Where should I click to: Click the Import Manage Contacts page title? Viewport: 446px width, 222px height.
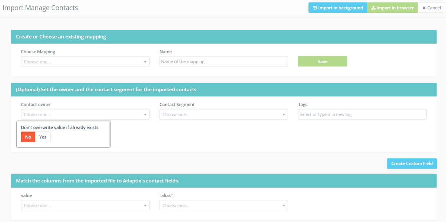[x=40, y=8]
